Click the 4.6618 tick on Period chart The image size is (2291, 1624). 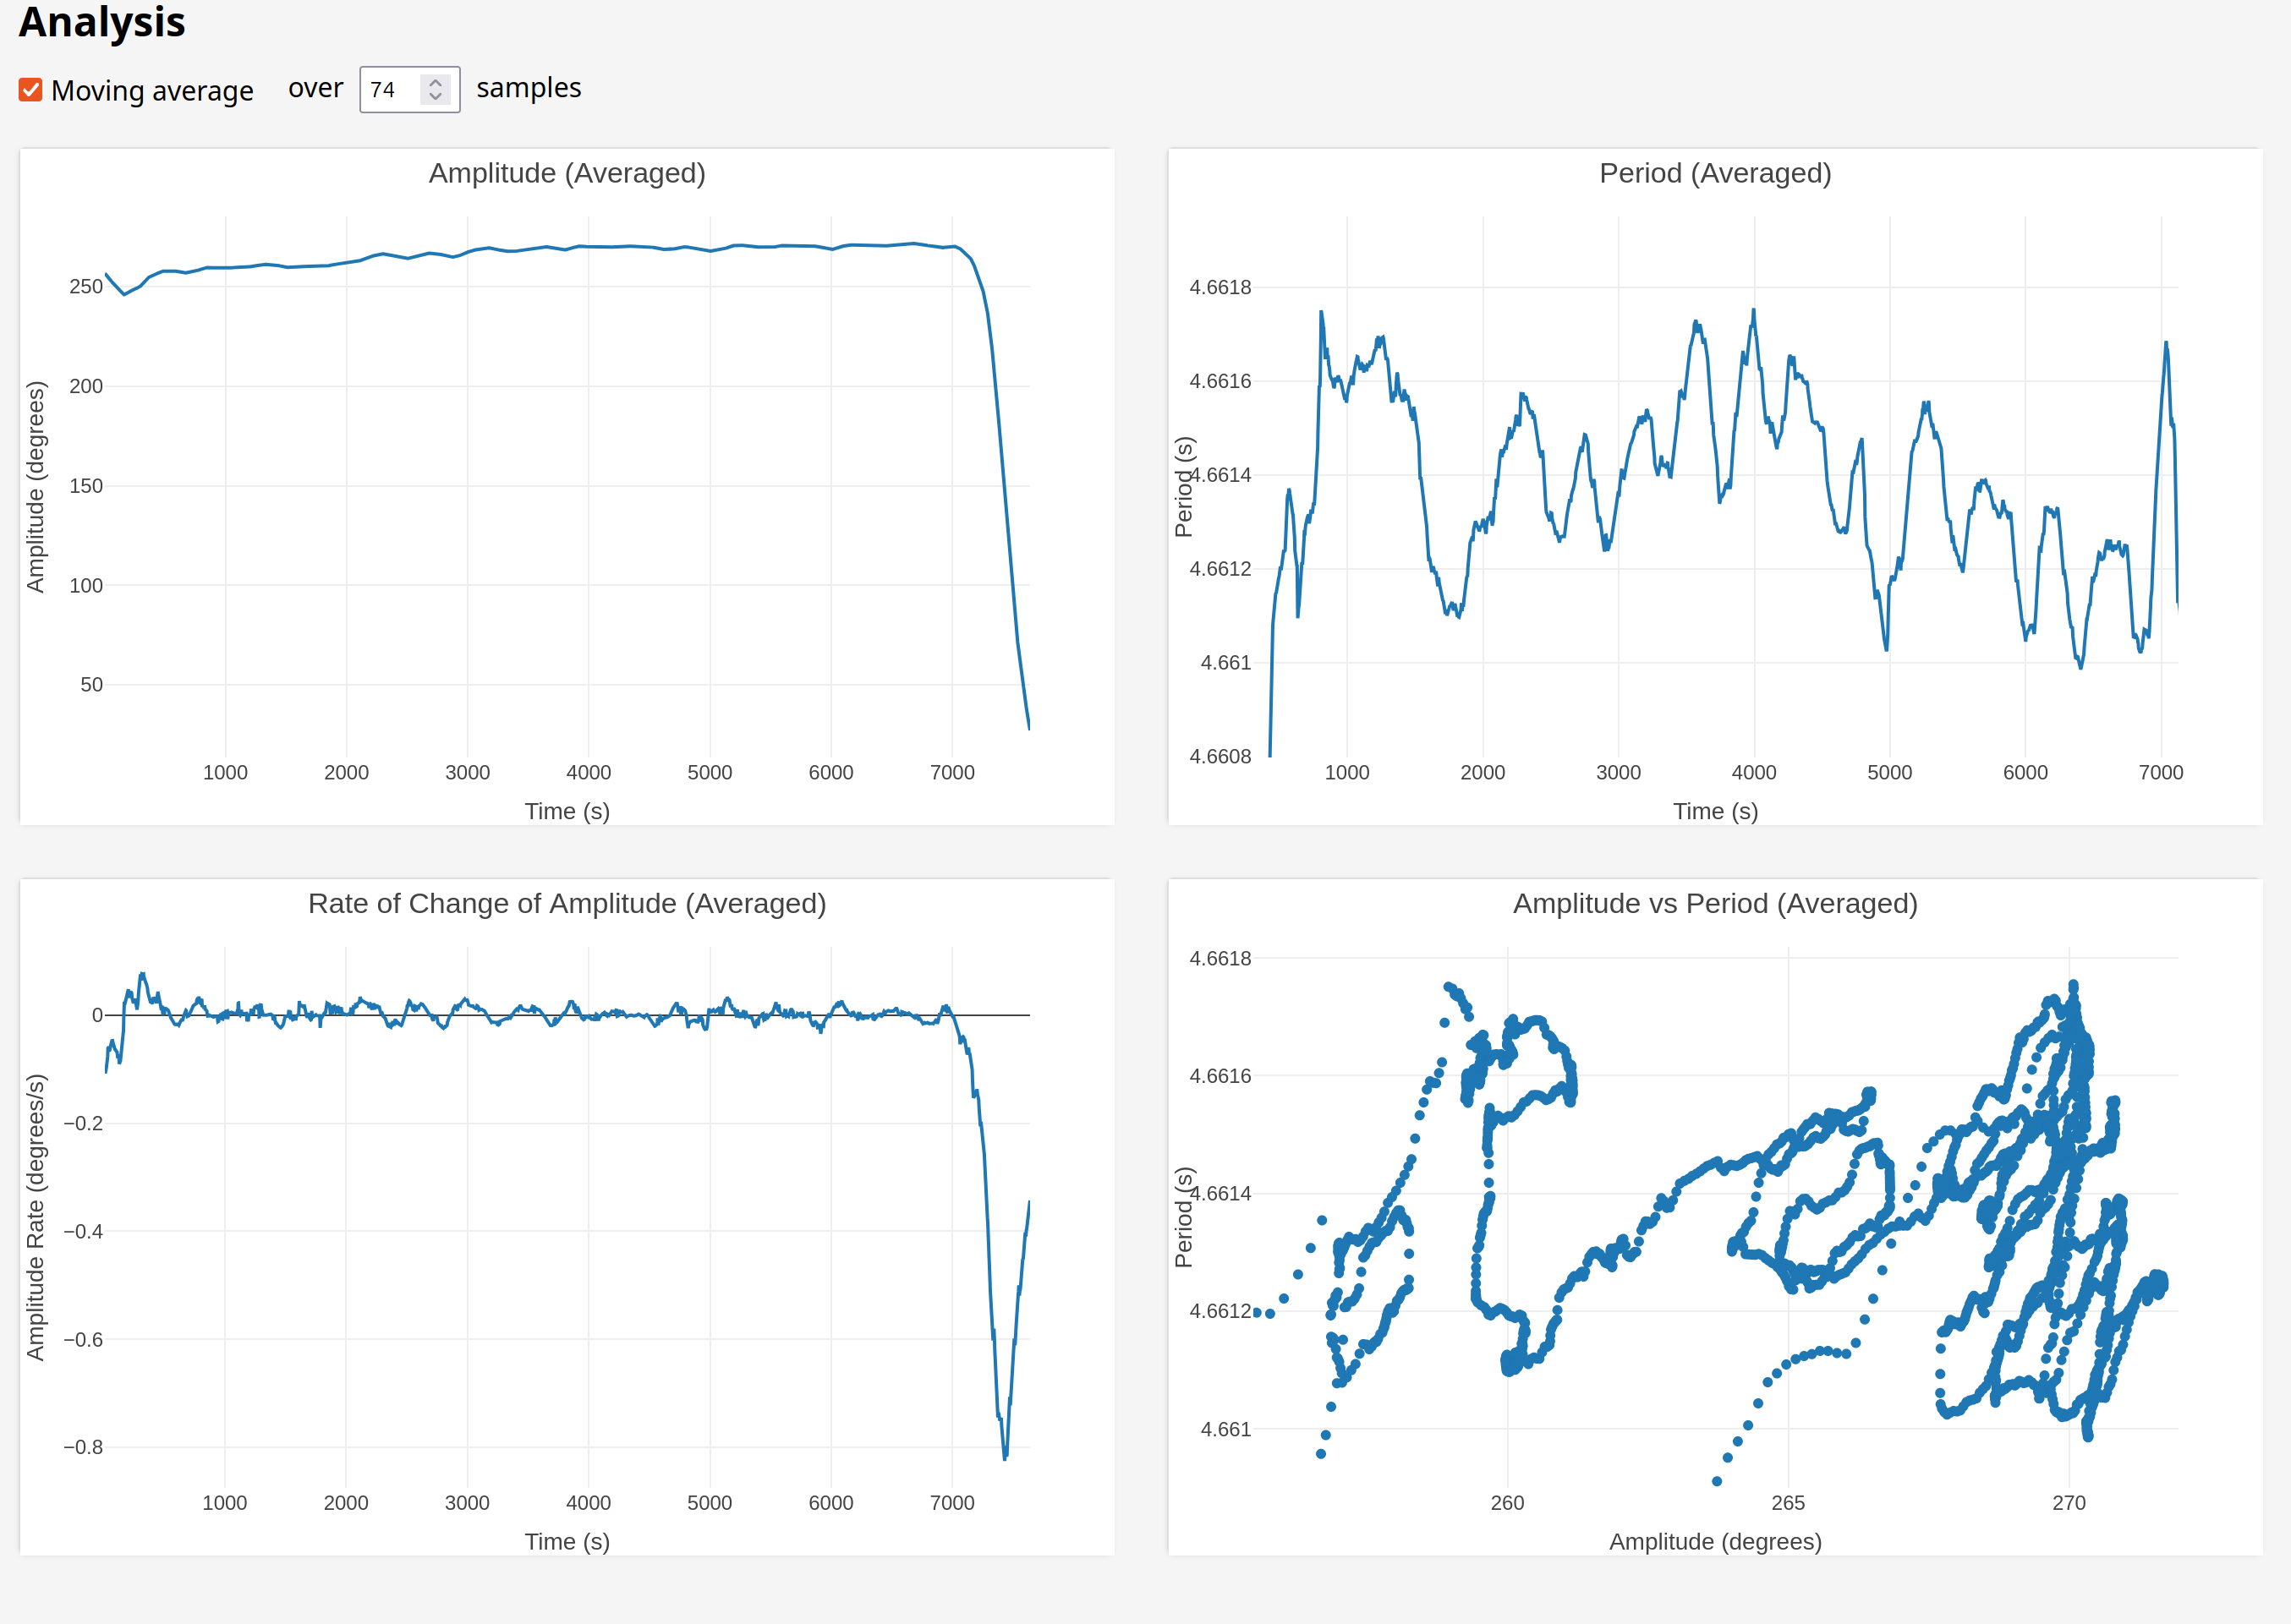[x=1219, y=288]
